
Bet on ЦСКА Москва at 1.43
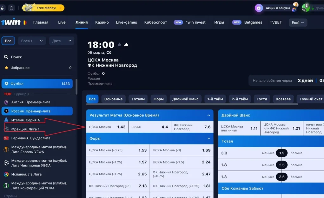pos(107,127)
